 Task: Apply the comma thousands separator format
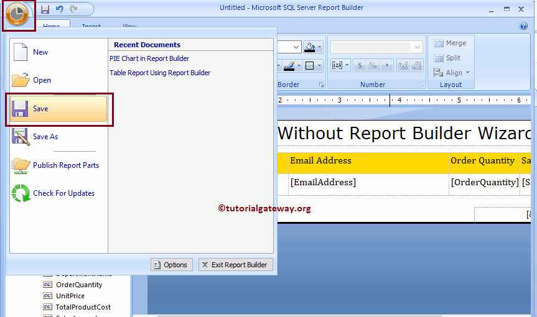tap(387, 65)
